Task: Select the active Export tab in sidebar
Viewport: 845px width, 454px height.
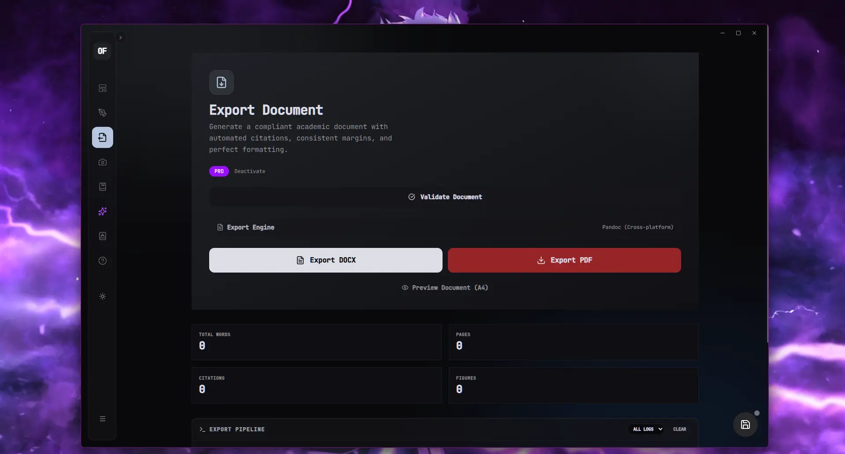Action: pyautogui.click(x=103, y=137)
